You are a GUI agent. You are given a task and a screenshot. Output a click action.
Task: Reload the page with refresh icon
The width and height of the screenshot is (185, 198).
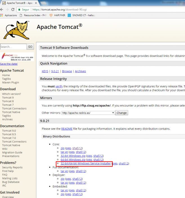13,9
